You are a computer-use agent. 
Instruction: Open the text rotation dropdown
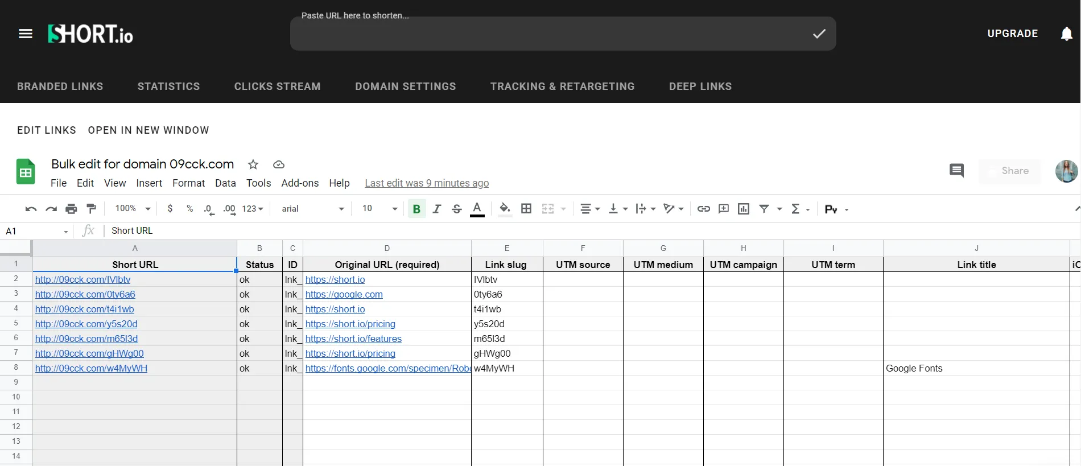click(674, 209)
